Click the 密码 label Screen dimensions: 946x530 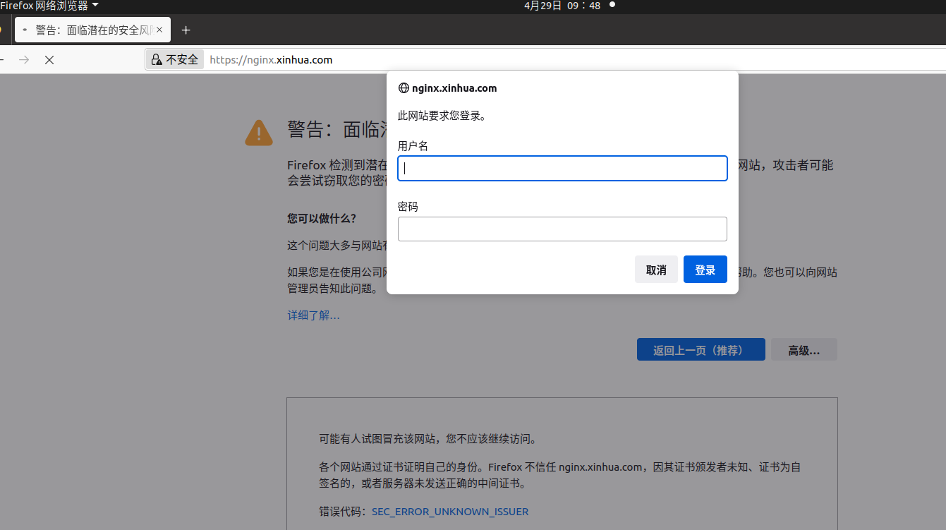(x=408, y=207)
